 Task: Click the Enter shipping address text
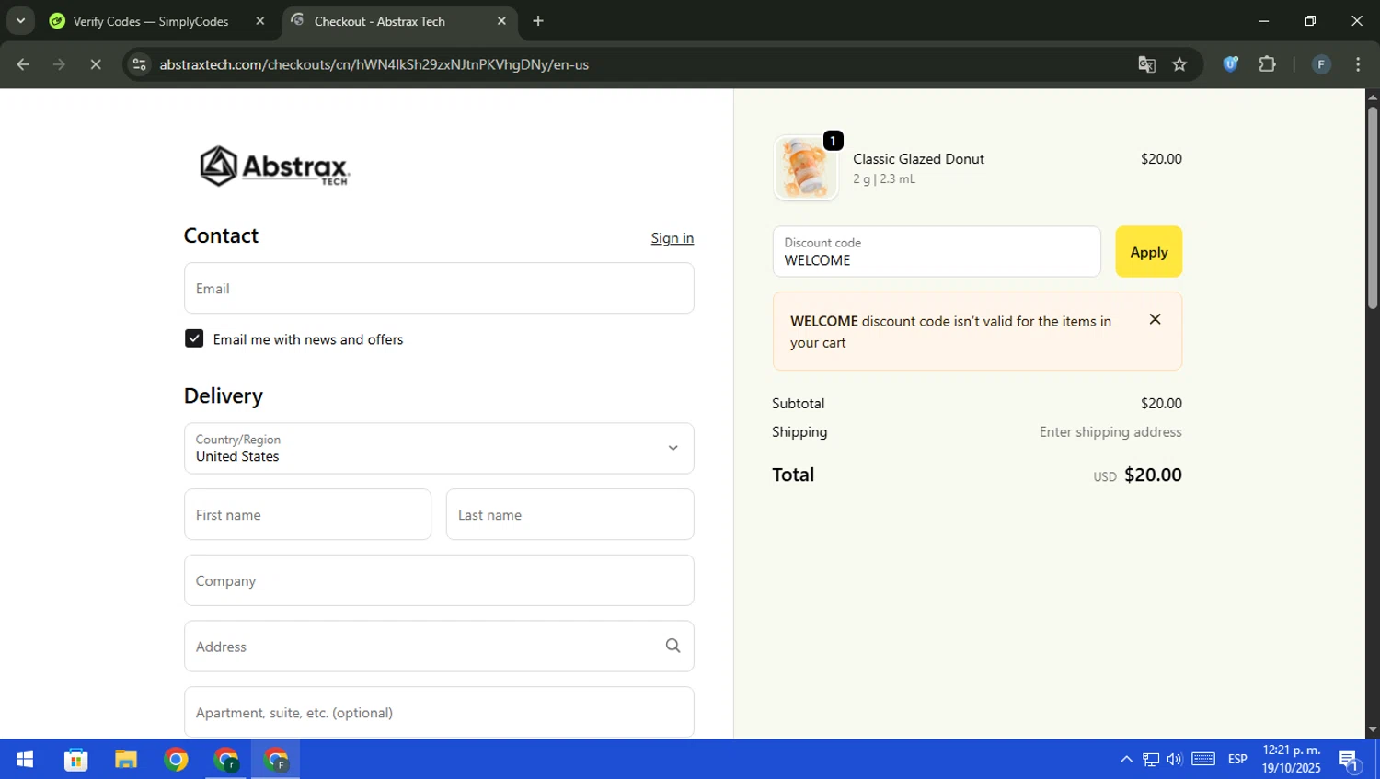pos(1110,432)
